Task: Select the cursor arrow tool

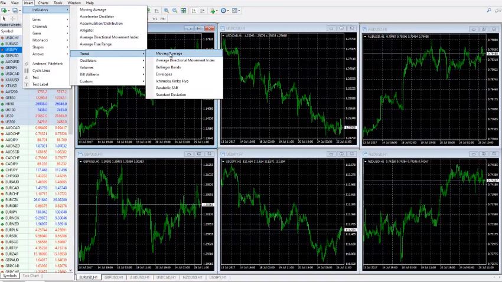Action: [x=4, y=19]
